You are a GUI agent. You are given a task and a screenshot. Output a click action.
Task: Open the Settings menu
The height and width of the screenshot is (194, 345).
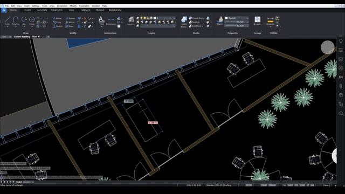pos(36,6)
